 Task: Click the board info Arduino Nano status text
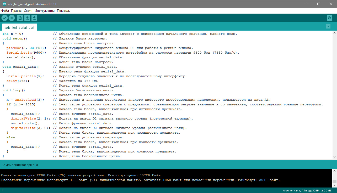[x=309, y=191]
